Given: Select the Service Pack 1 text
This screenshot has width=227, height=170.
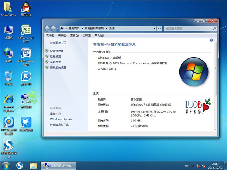Looking at the screenshot, I should pos(107,69).
